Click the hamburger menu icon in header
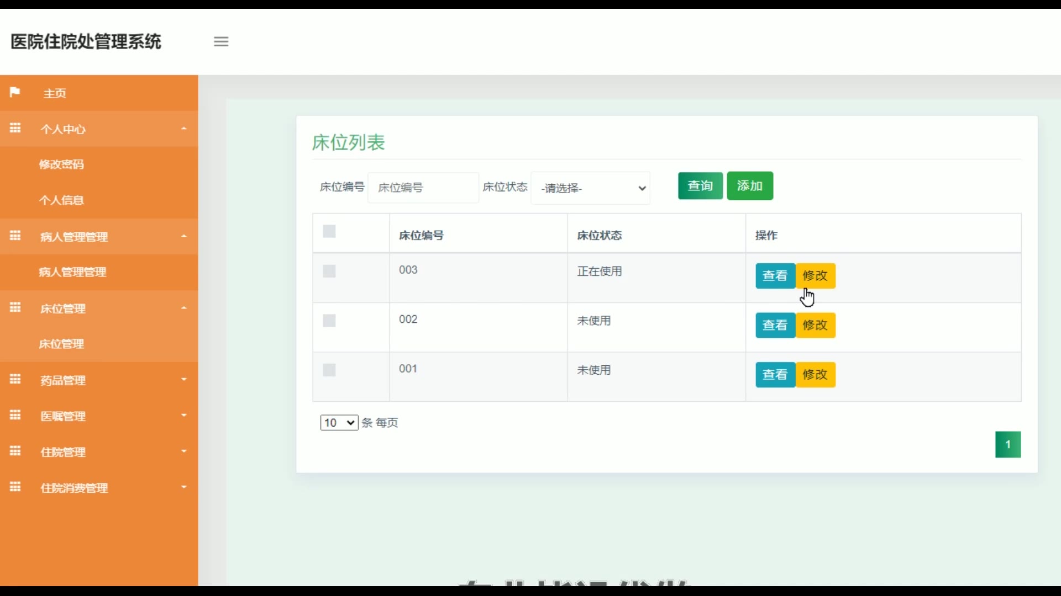Viewport: 1061px width, 596px height. [x=221, y=41]
